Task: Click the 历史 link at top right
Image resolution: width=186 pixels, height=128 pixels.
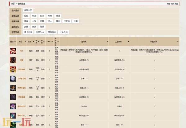Action: point(176,4)
